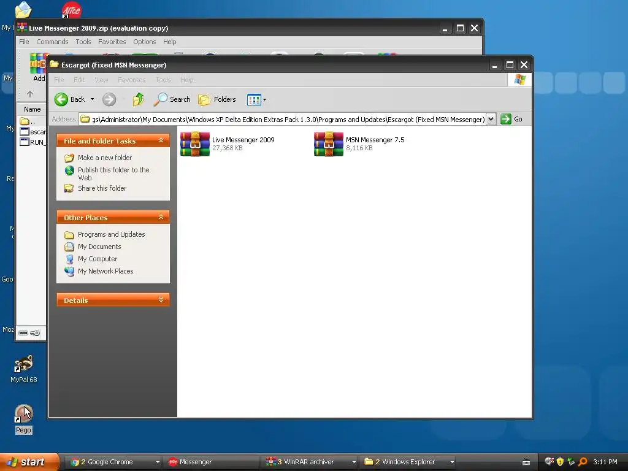Click WinRAR Name column header
The height and width of the screenshot is (471, 628).
(32, 109)
